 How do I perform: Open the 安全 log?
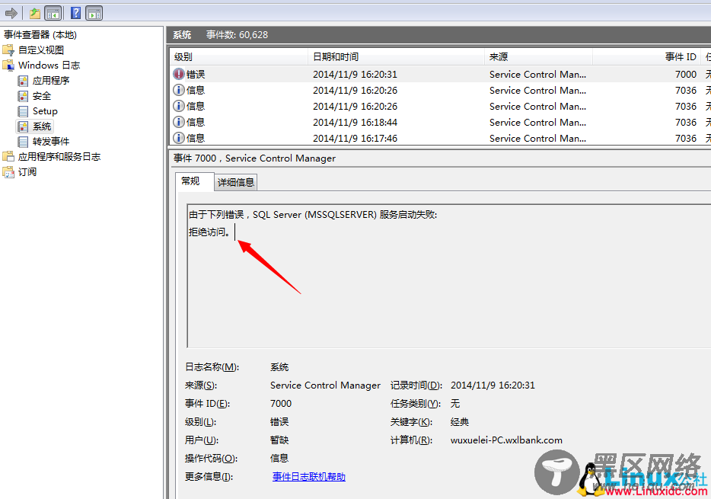click(42, 96)
